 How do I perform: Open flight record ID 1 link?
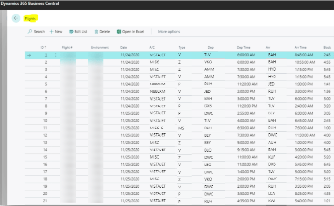46,55
